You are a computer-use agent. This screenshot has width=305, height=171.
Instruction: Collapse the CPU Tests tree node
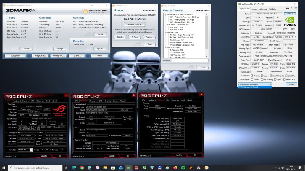click(165, 25)
